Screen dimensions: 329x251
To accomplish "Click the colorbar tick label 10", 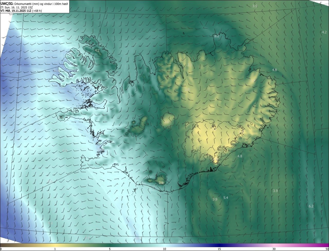I will click(164, 249).
